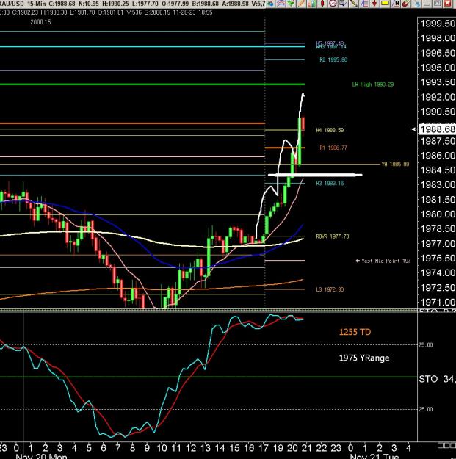
Task: Select the thick white horizontal line near 1984
Action: click(x=315, y=175)
